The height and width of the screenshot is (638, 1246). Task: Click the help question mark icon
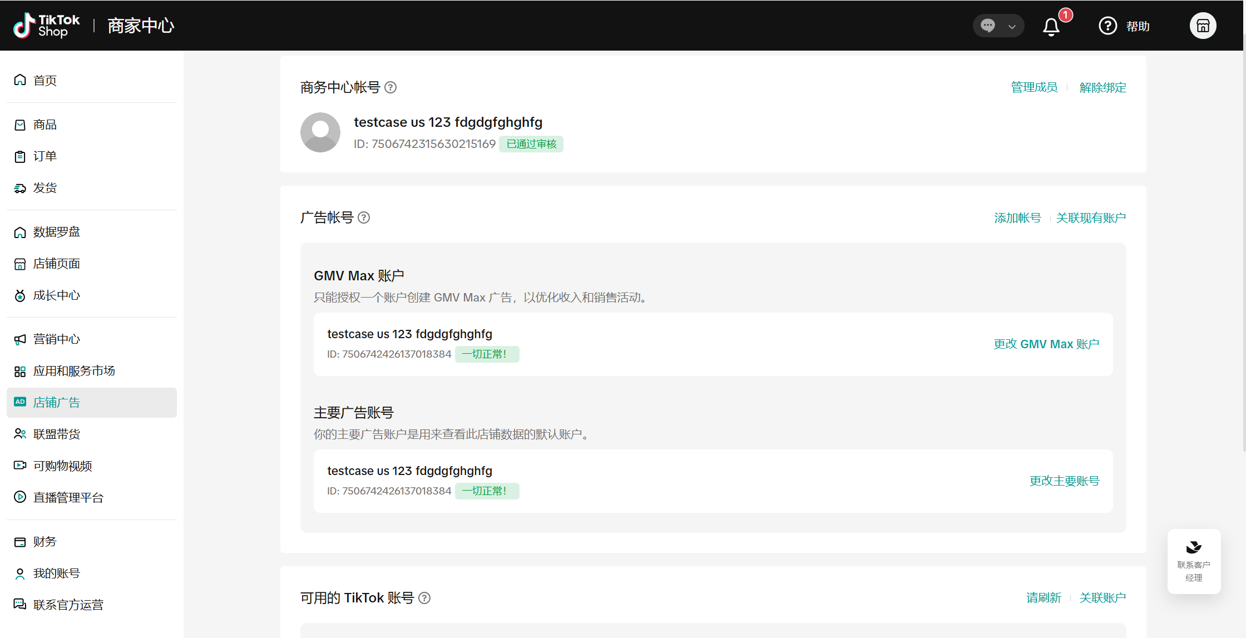[x=1107, y=26]
